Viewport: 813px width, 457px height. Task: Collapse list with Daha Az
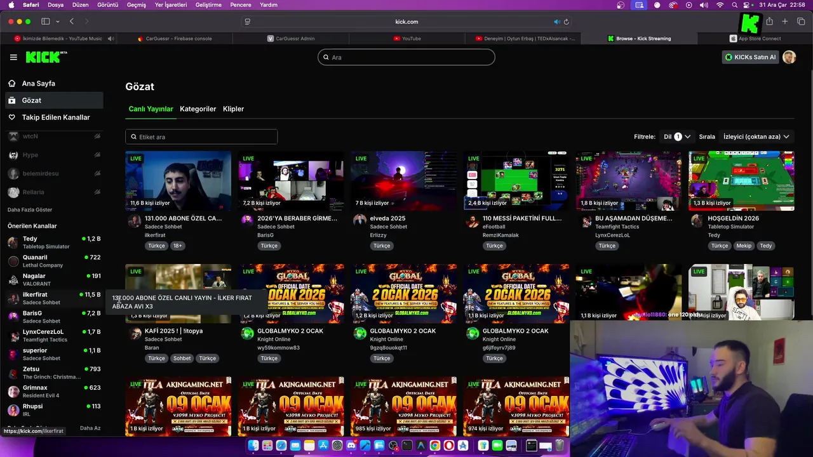90,428
